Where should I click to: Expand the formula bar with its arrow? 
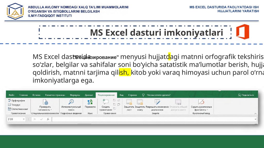(255, 119)
